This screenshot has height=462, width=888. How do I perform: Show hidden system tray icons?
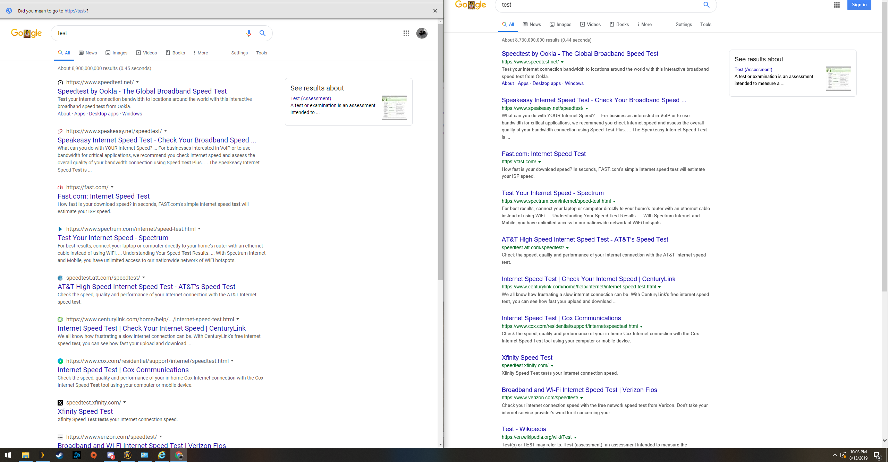[x=835, y=455]
